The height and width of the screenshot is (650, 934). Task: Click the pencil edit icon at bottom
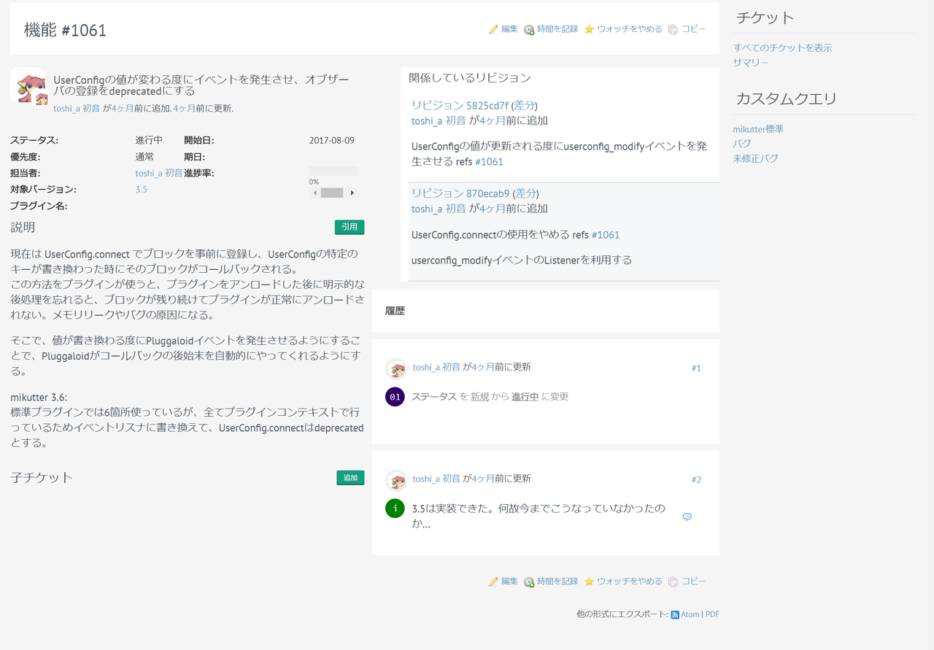click(x=493, y=582)
